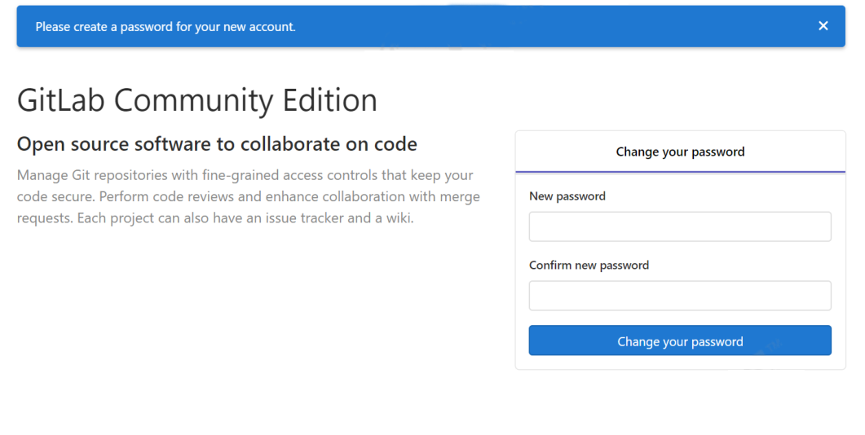The image size is (865, 435).
Task: Select the Change your password tab header
Action: coord(680,152)
